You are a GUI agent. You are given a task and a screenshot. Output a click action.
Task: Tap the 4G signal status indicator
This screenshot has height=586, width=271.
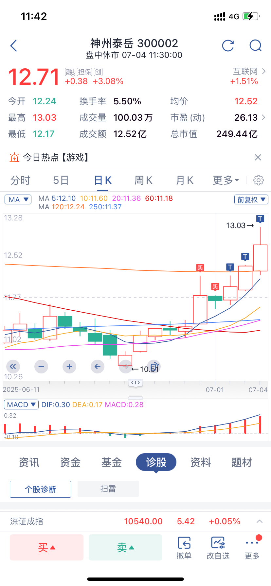pyautogui.click(x=234, y=16)
